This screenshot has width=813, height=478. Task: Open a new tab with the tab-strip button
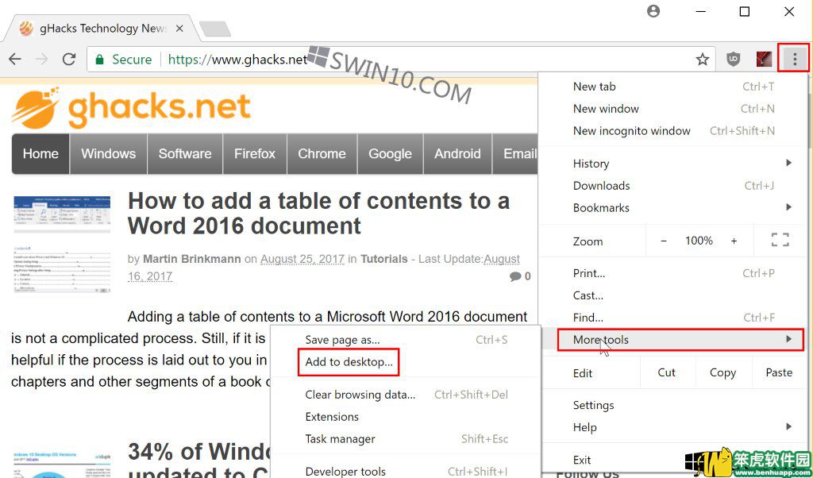pos(215,29)
